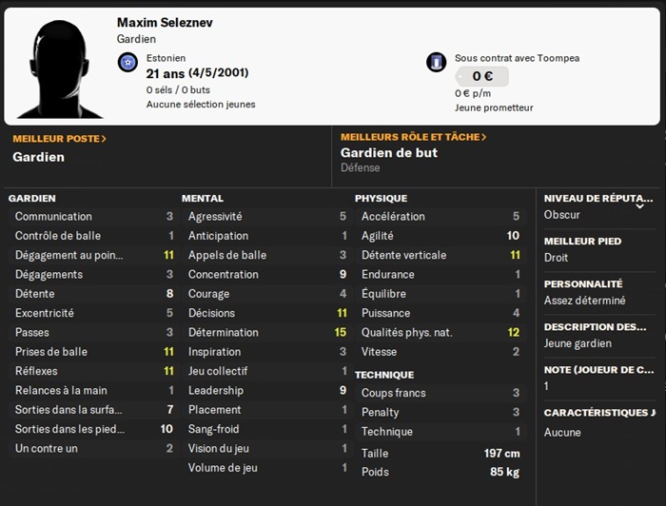Select the Maxim Seleznev player name

(165, 23)
